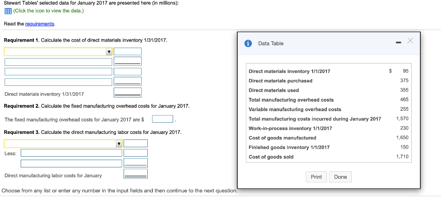Click the value 355 in the data table

pyautogui.click(x=404, y=90)
